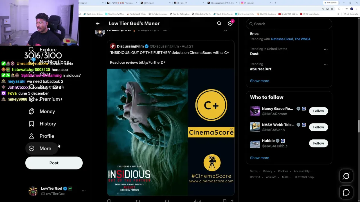Click the Post button
360x202 pixels.
[54, 163]
